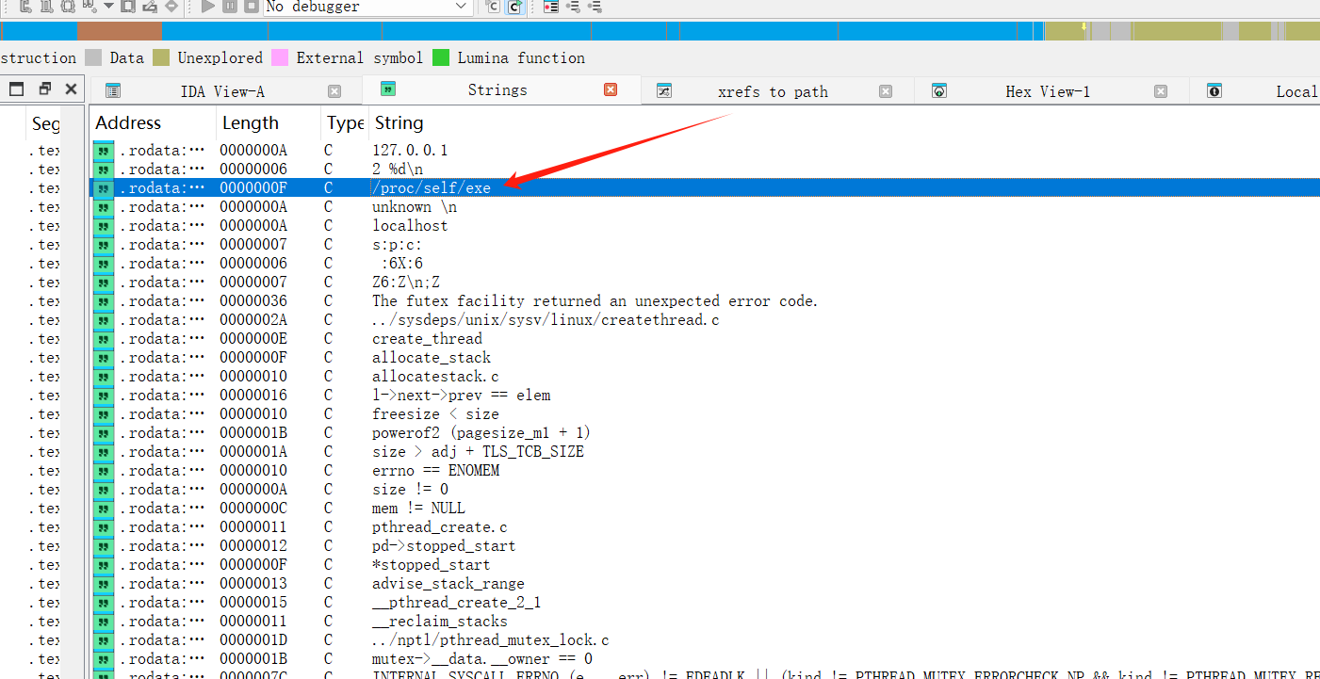Maximize the left docked panel
The height and width of the screenshot is (679, 1320).
tap(16, 89)
